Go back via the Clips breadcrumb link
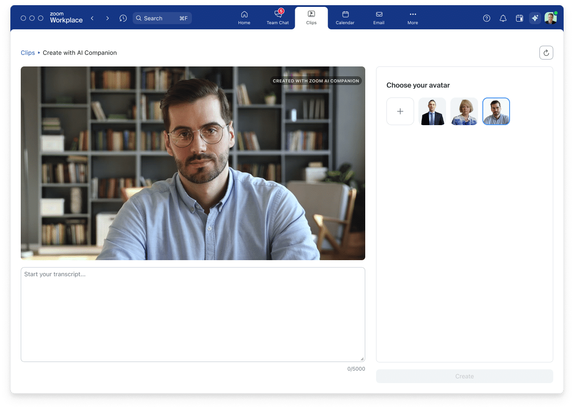Screen dimensions: 574x409 [28, 52]
